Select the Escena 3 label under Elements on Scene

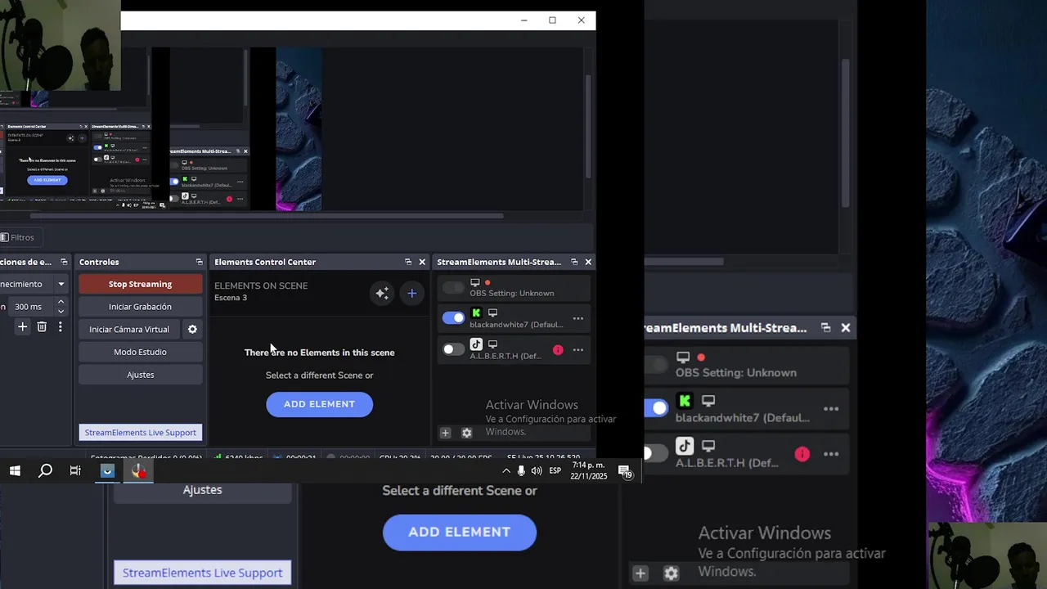(x=231, y=298)
